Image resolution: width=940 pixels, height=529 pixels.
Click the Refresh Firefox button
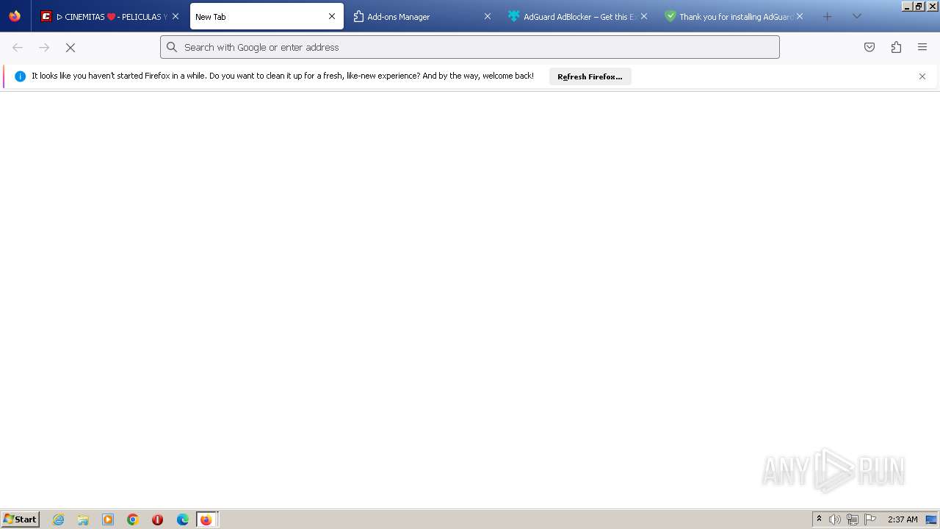coord(590,76)
